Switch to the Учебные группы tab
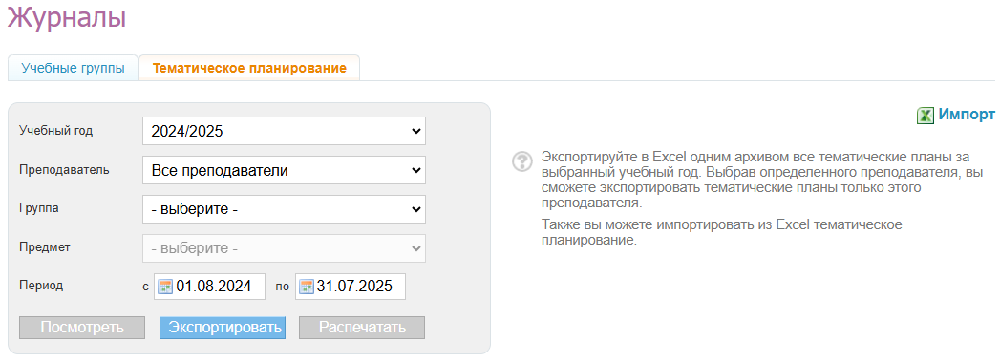This screenshot has height=363, width=1000. point(74,68)
